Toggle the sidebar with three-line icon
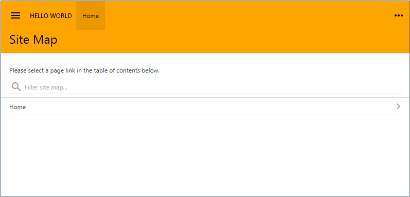The width and height of the screenshot is (410, 197). pyautogui.click(x=15, y=15)
